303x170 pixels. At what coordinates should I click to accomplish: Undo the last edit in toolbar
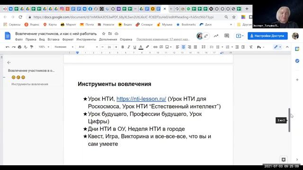[x=8, y=47]
